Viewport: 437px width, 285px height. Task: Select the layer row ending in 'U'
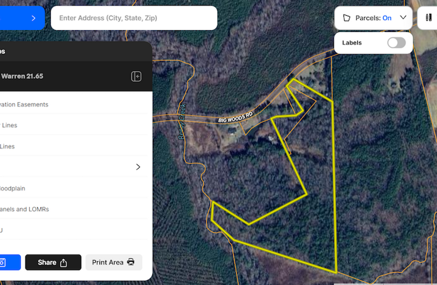click(x=2, y=230)
